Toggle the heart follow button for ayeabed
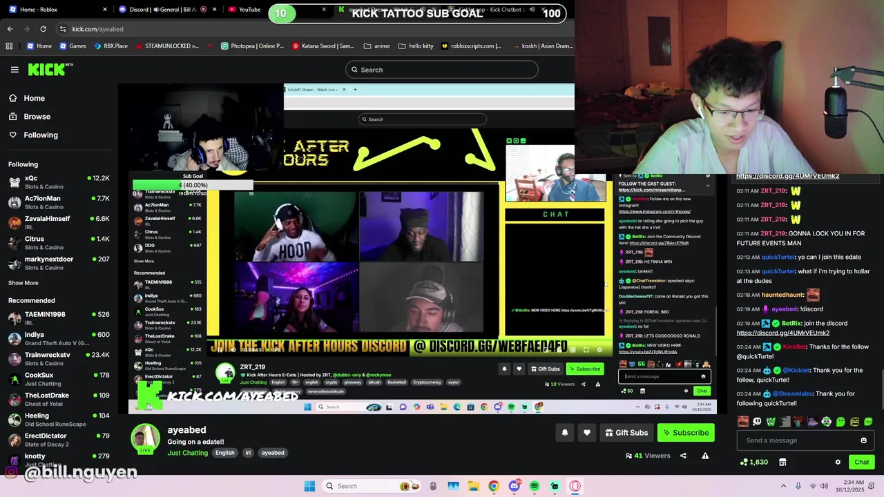 (587, 433)
